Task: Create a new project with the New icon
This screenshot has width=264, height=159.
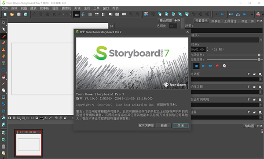Action: pos(5,14)
